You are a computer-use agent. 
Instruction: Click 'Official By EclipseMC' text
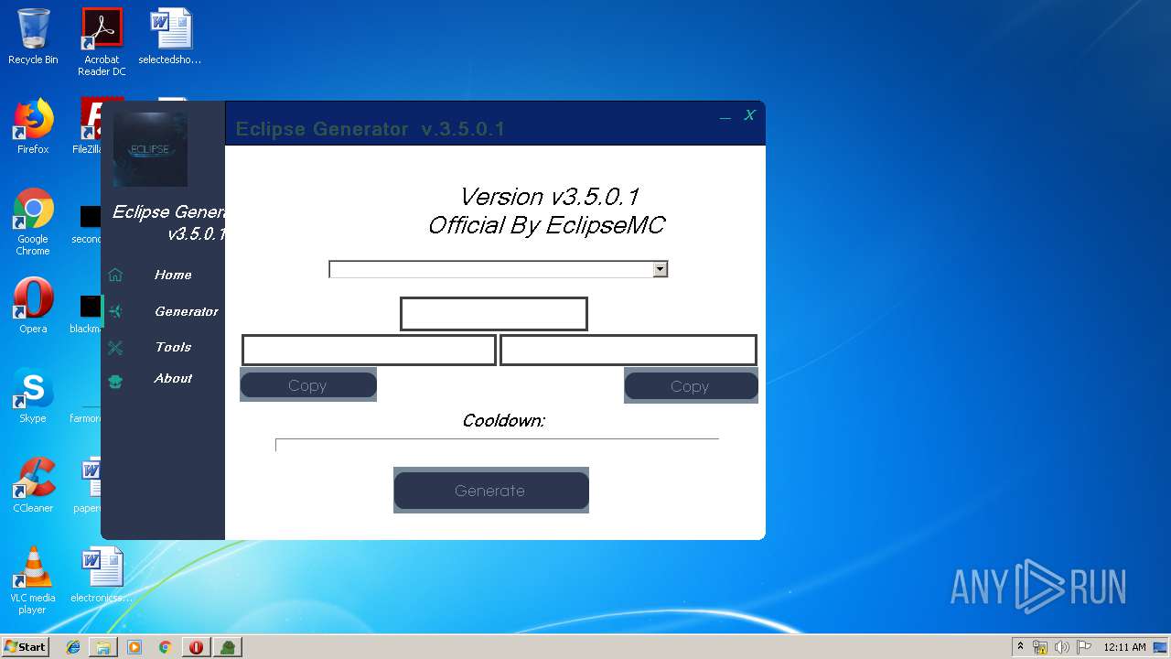click(547, 225)
